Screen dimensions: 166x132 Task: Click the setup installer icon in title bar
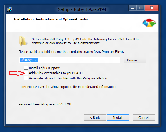9,9
